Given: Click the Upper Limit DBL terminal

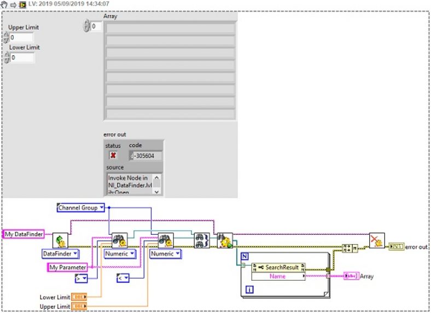Looking at the screenshot, I should click(x=79, y=306).
